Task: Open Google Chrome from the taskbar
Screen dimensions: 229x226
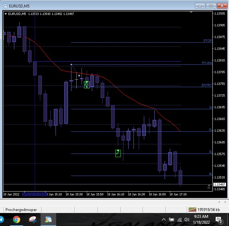Action: coord(17,219)
